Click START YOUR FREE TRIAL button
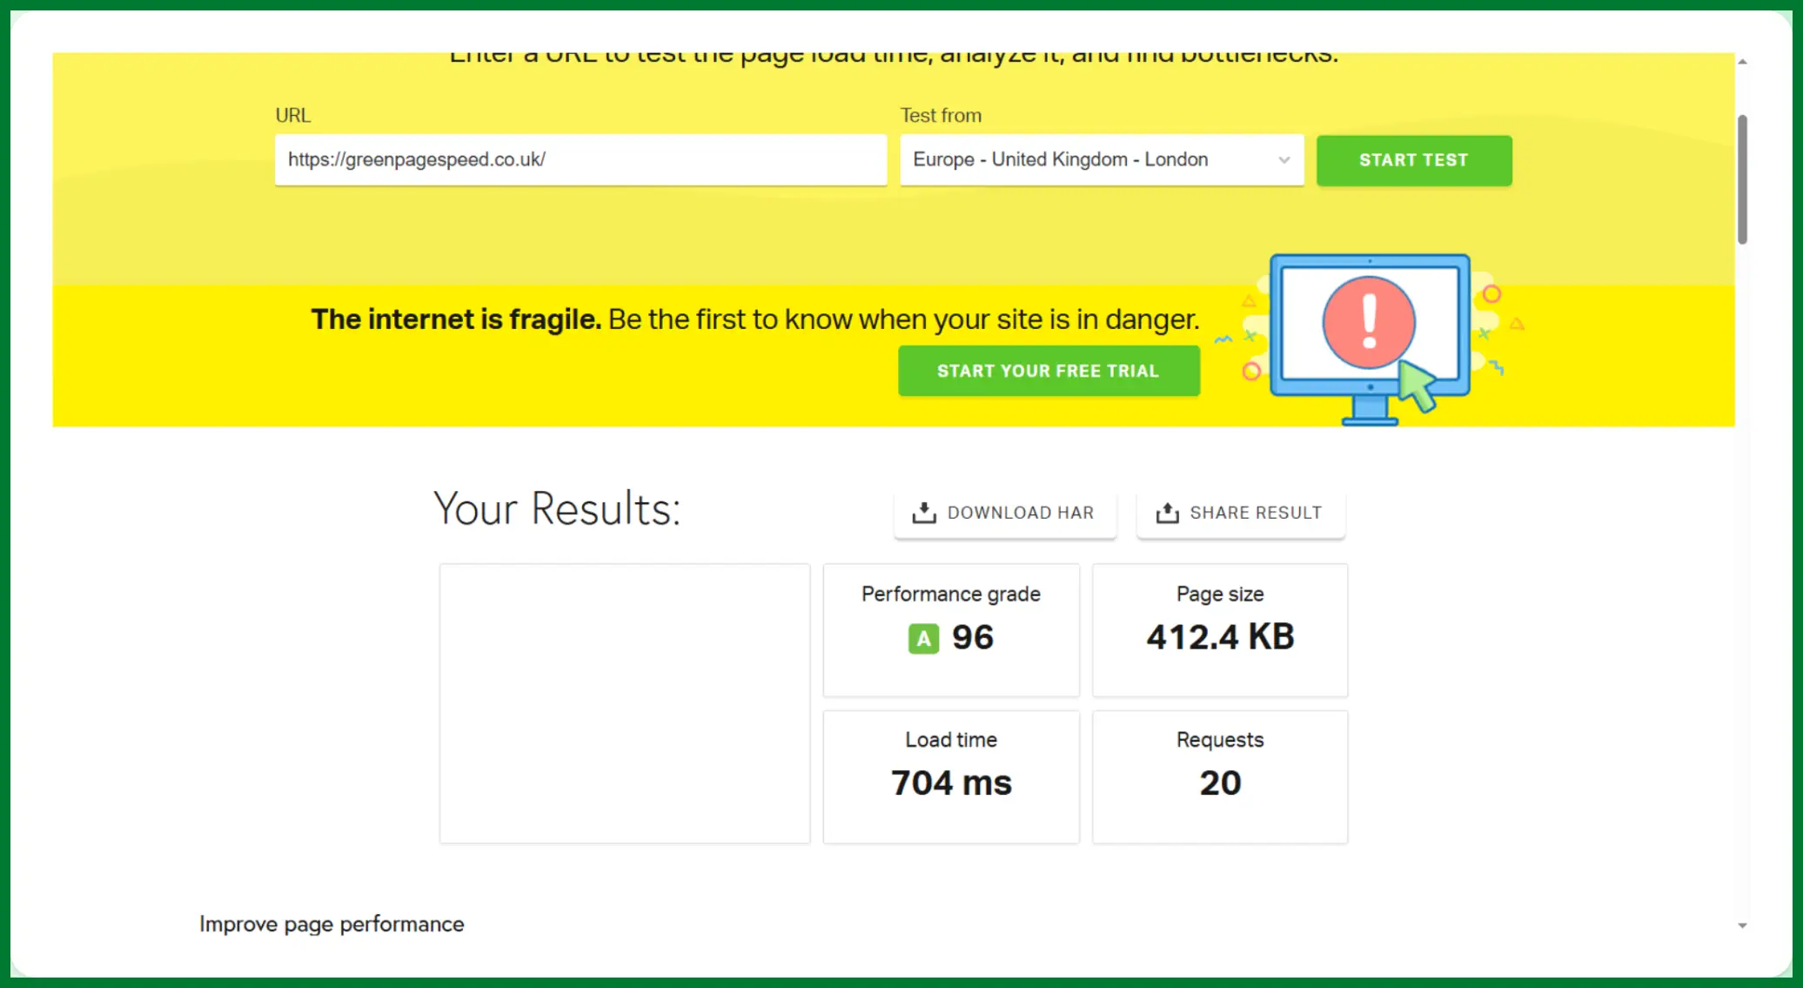Screen dimensions: 1803x988 pyautogui.click(x=1049, y=371)
